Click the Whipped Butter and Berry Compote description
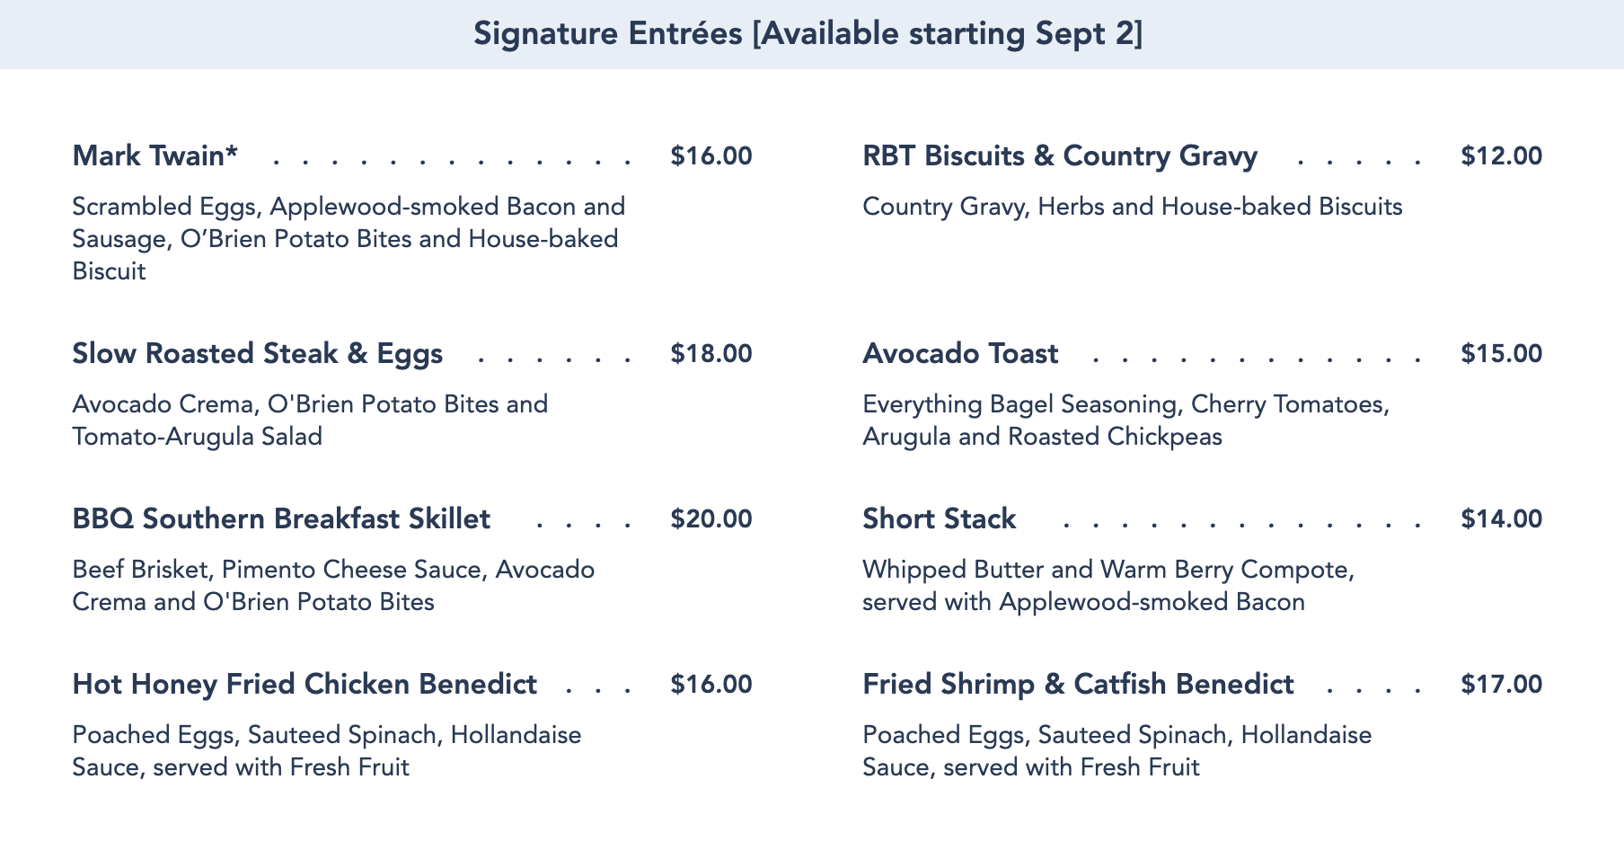 (x=1108, y=586)
